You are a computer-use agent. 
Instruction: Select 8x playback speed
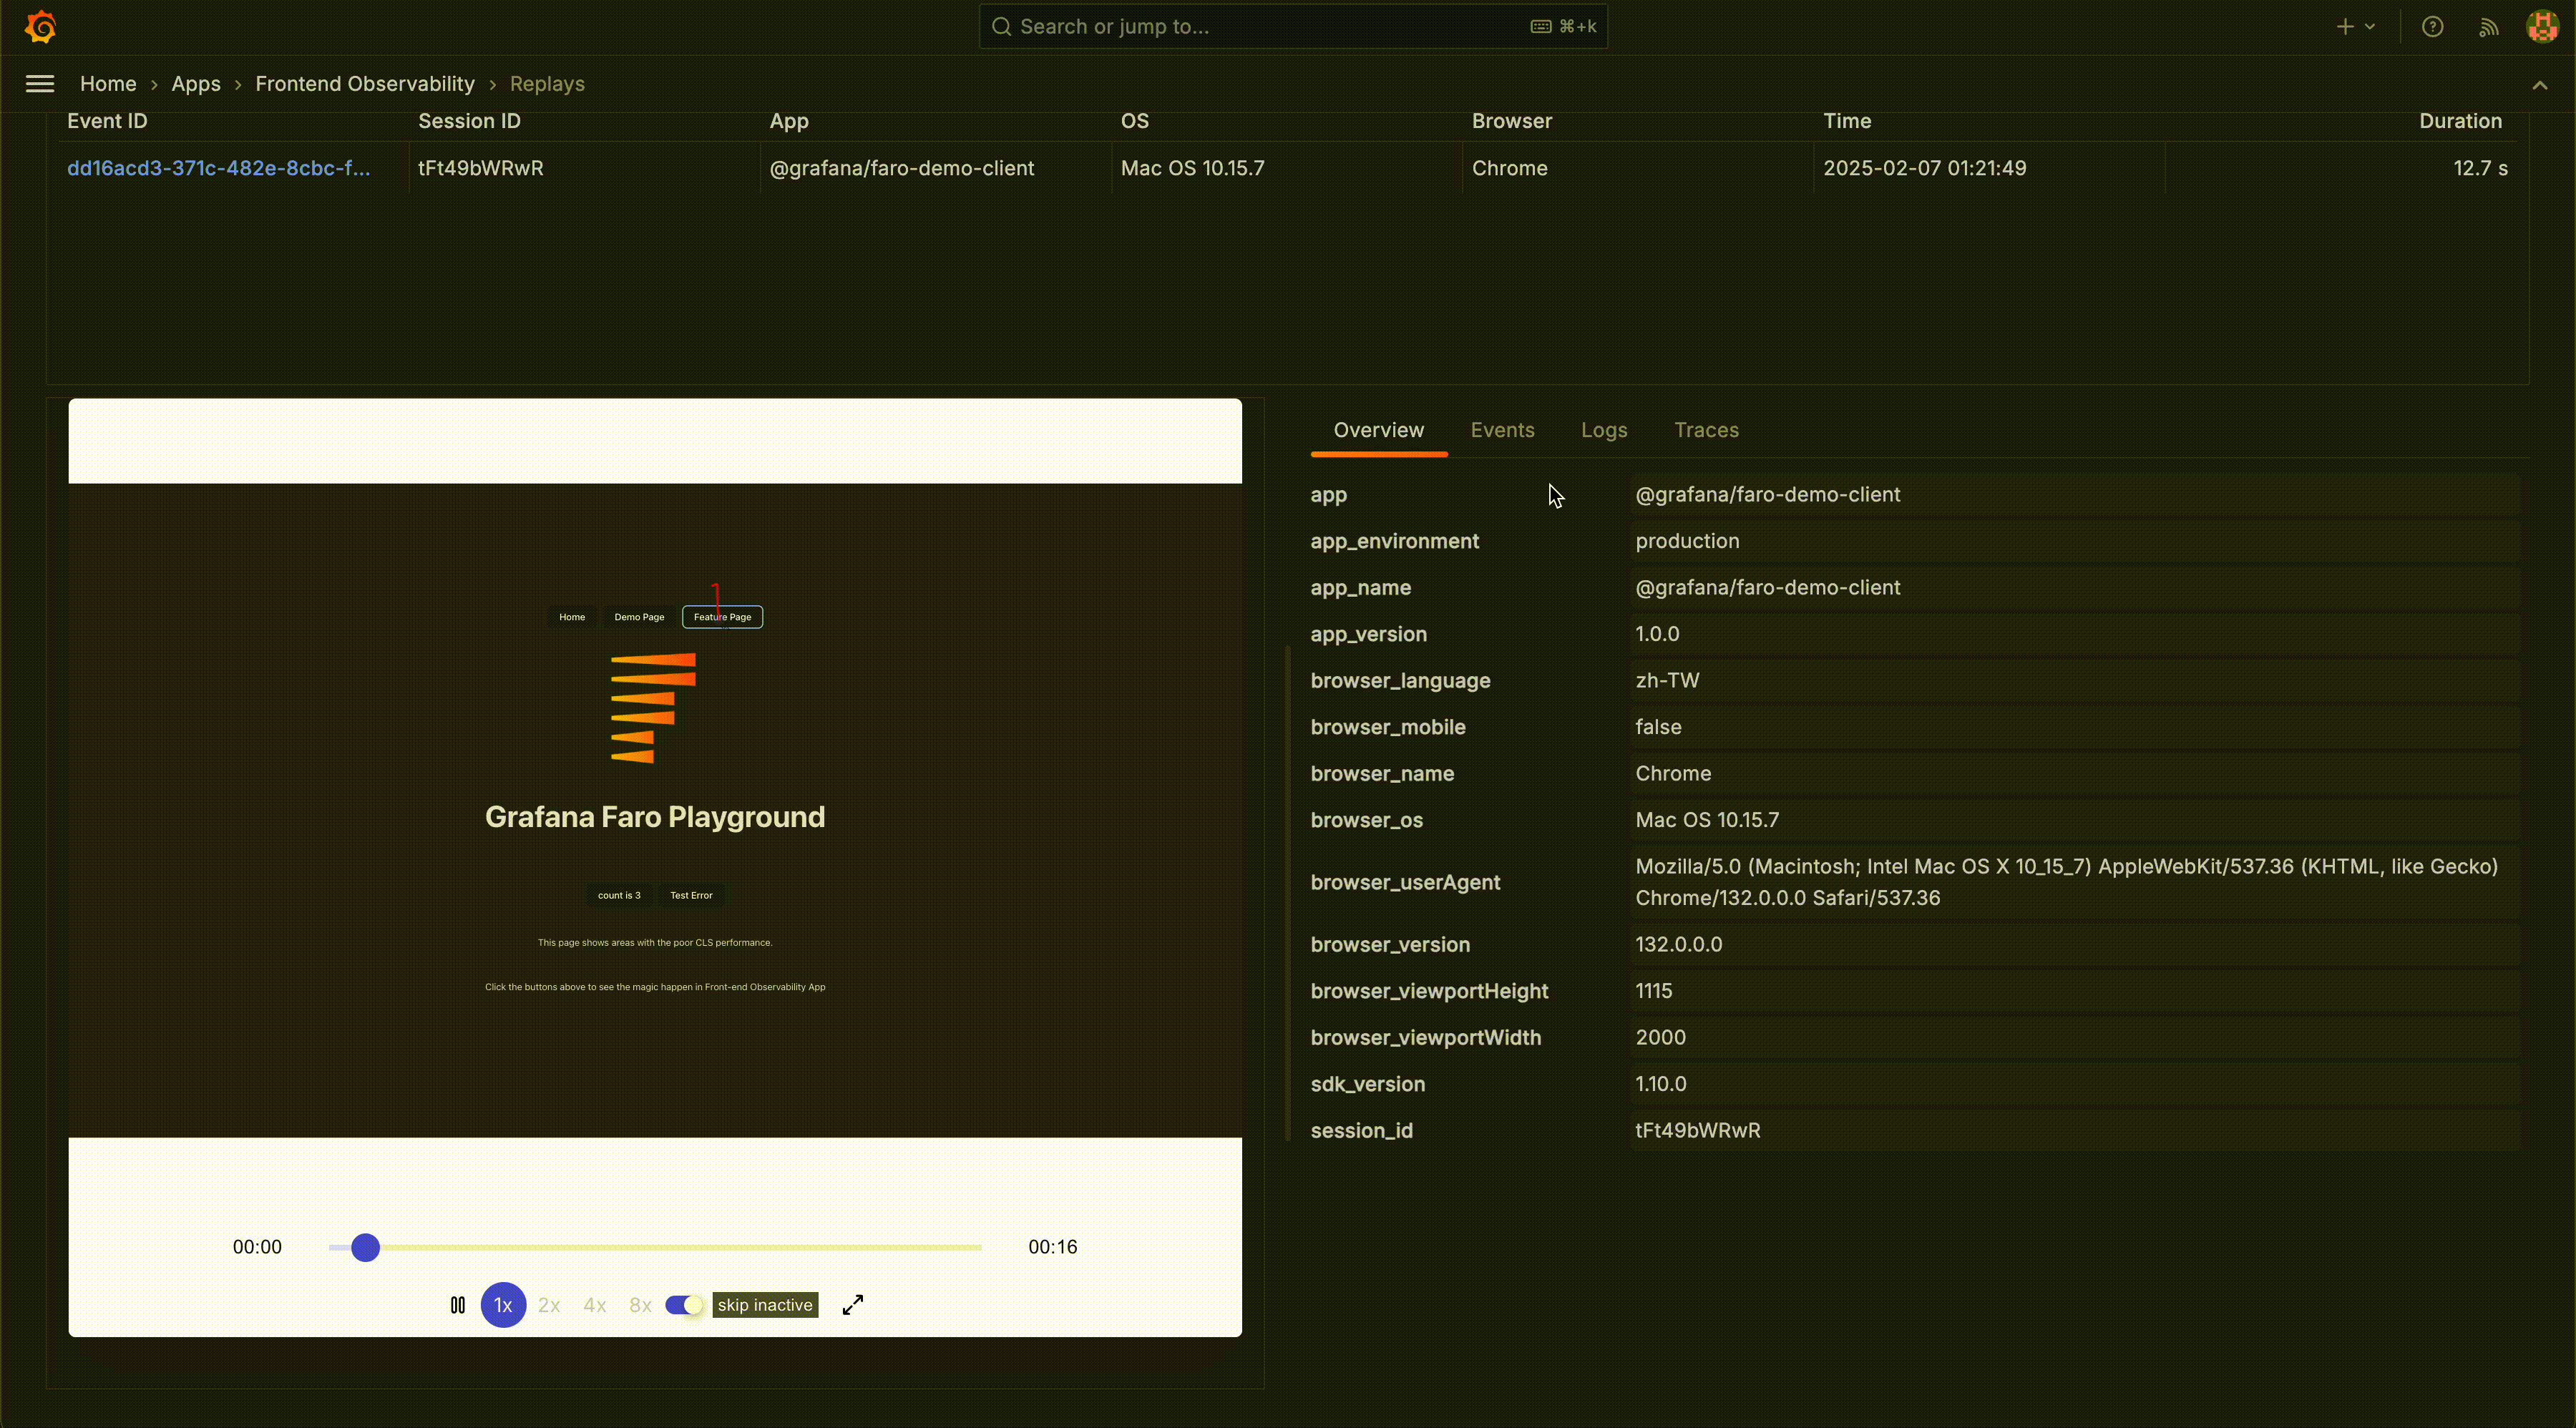640,1305
